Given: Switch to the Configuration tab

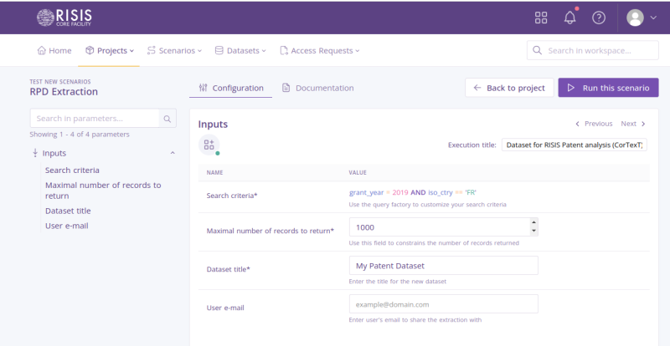Looking at the screenshot, I should [231, 89].
